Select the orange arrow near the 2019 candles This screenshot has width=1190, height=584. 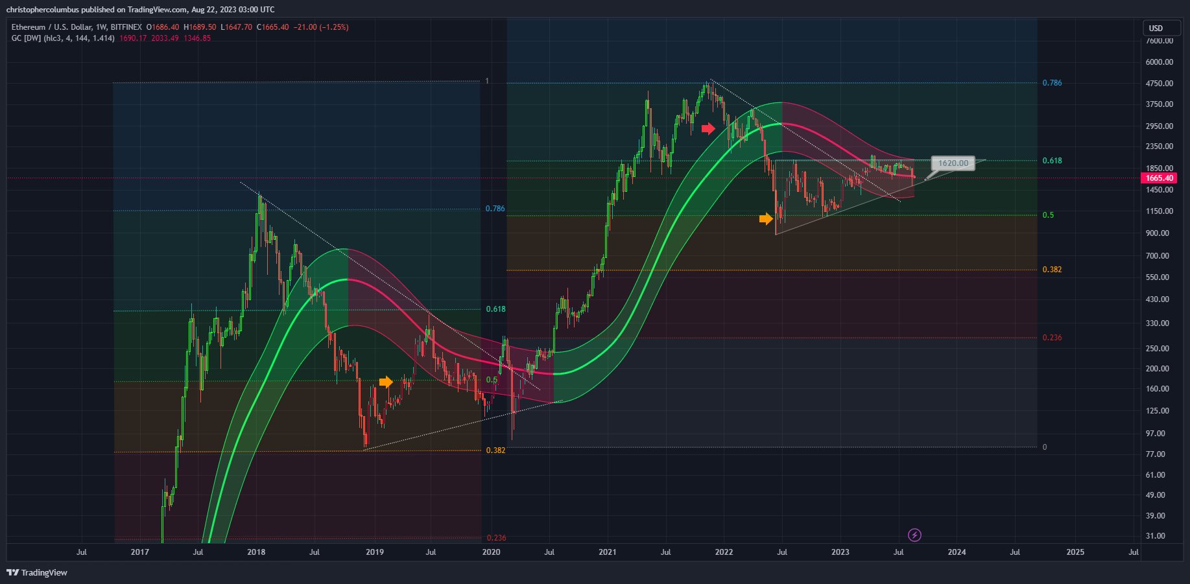pos(386,382)
